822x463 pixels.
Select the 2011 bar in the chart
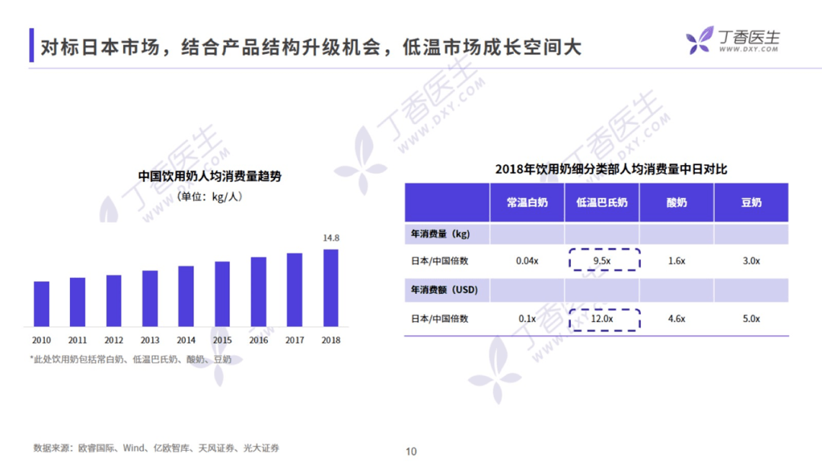pos(78,302)
